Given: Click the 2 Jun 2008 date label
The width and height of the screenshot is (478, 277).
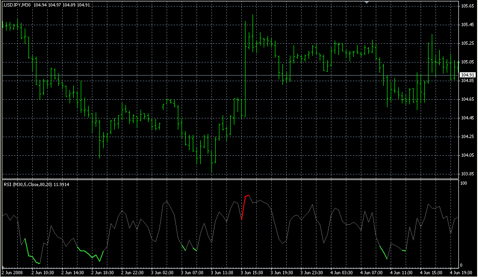Looking at the screenshot, I should (12, 272).
